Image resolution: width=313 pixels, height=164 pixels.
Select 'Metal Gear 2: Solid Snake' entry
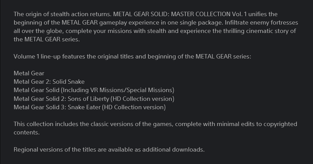tap(49, 82)
